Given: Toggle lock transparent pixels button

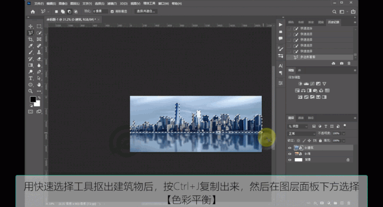Looking at the screenshot, I should [298, 141].
